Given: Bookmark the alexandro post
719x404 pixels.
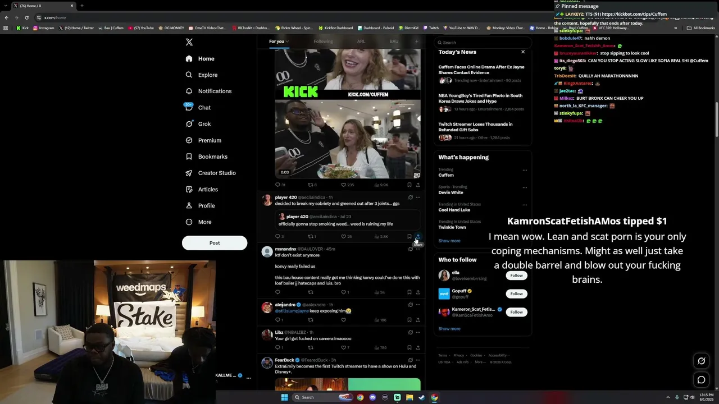Looking at the screenshot, I should click(x=409, y=320).
